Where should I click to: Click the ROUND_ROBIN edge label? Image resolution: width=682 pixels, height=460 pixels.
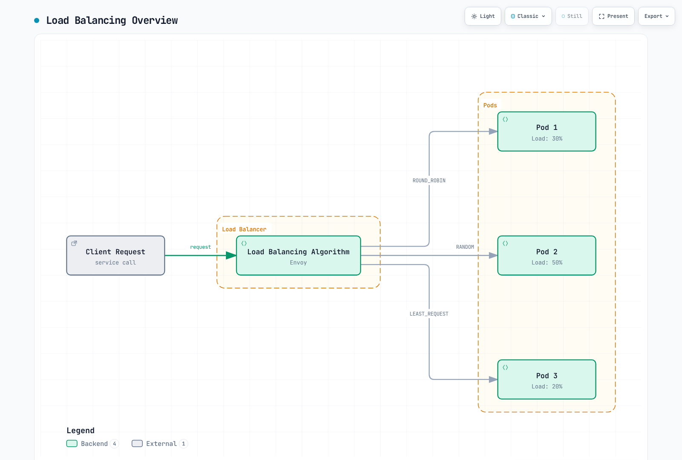pyautogui.click(x=429, y=181)
